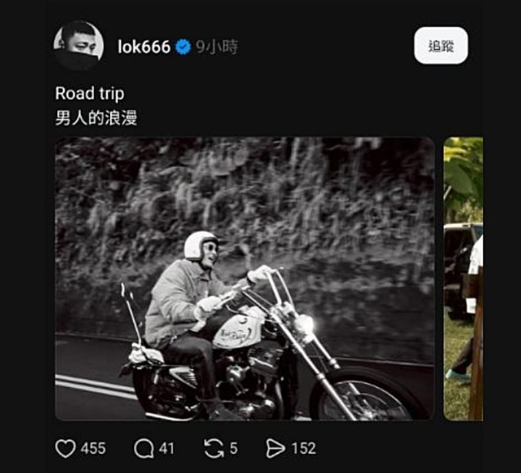Like the post with the heart icon
Viewport: 521px width, 473px height.
[65, 448]
